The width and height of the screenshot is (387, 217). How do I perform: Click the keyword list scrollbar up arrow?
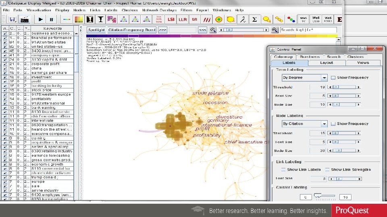tap(76, 33)
